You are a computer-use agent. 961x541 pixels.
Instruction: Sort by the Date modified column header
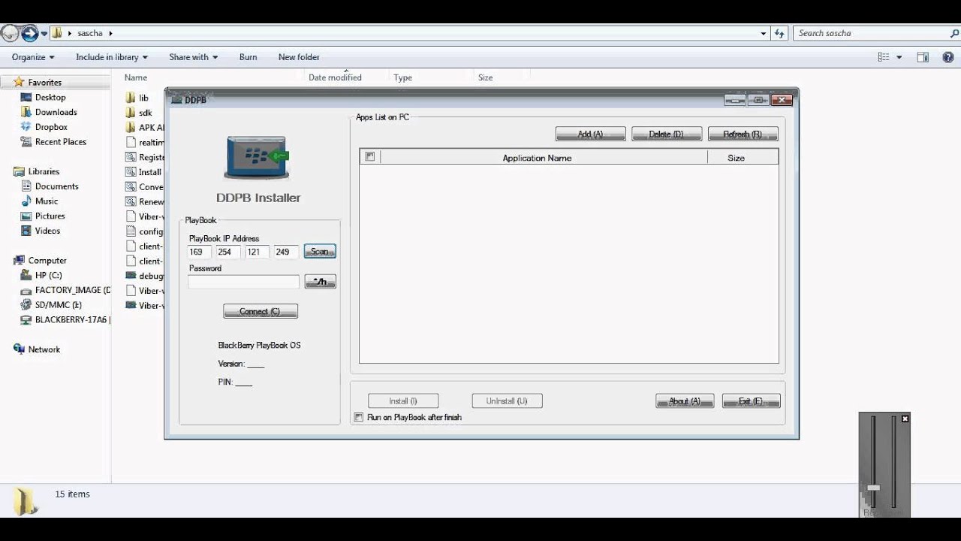pyautogui.click(x=335, y=77)
